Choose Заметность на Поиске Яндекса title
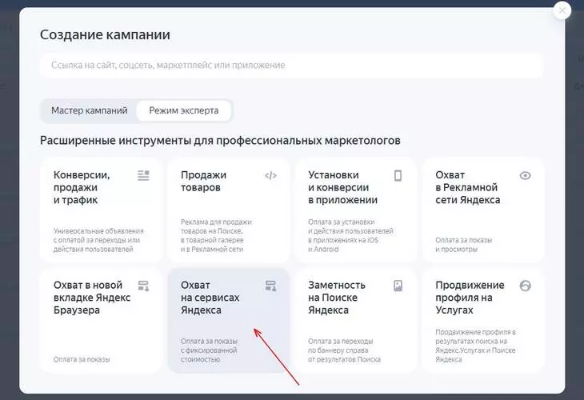Image resolution: width=584 pixels, height=400 pixels. (x=337, y=298)
